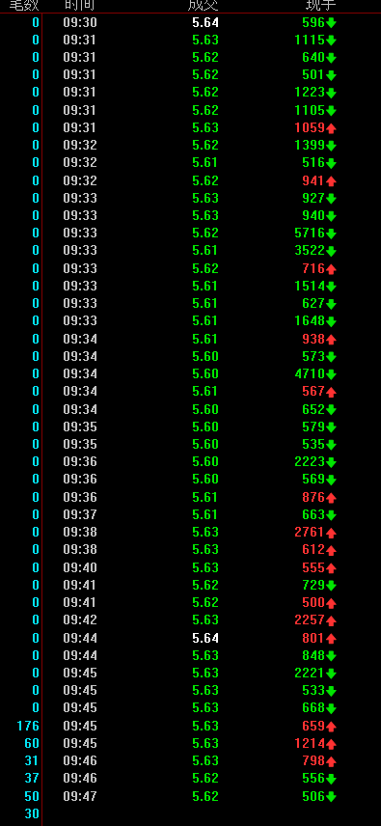This screenshot has width=381, height=826.
Task: Select price 5.63 in the 09:40 row
Action: point(205,567)
